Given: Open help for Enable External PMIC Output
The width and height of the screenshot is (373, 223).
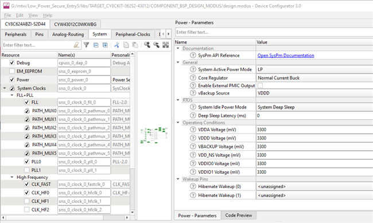Looking at the screenshot, I should [193, 85].
